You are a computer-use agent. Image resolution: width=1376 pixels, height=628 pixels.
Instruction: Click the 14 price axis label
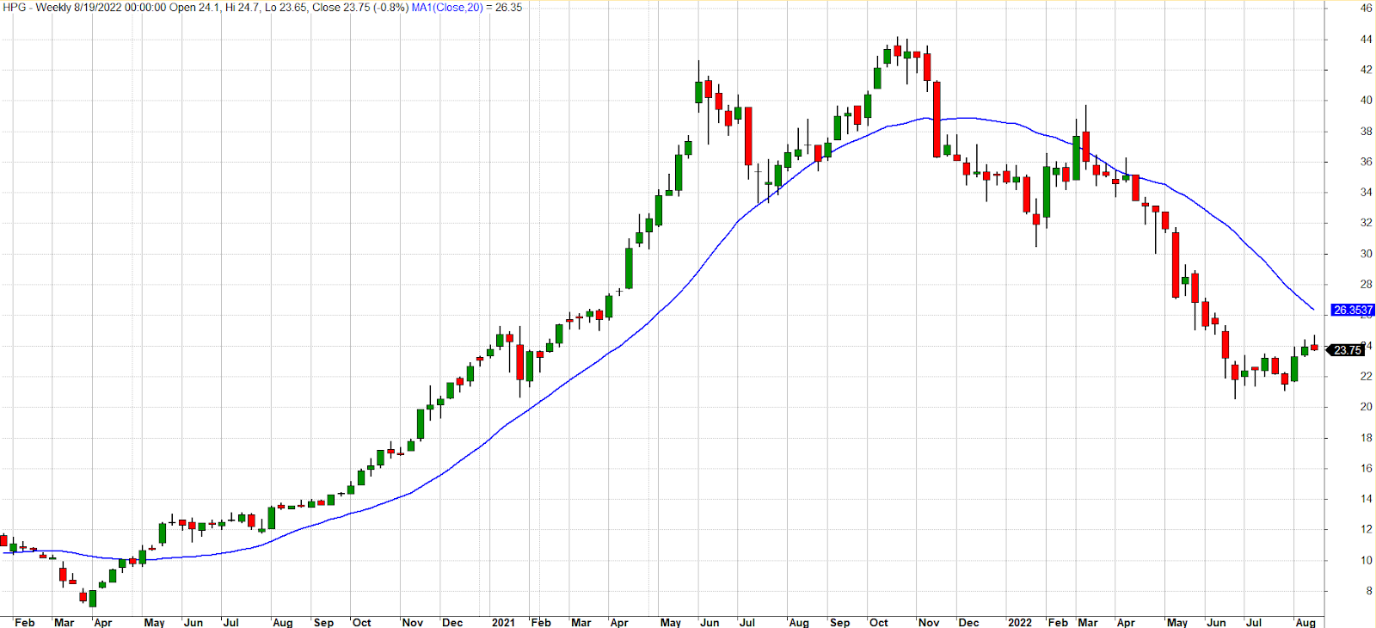pyautogui.click(x=1367, y=499)
